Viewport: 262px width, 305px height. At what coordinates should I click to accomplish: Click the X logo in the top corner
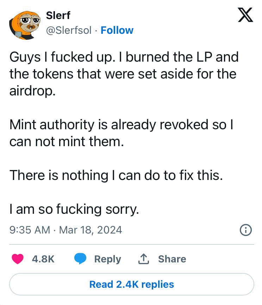pos(244,15)
